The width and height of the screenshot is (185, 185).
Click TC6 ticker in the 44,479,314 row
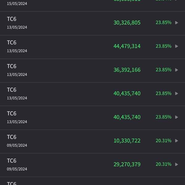(12, 43)
